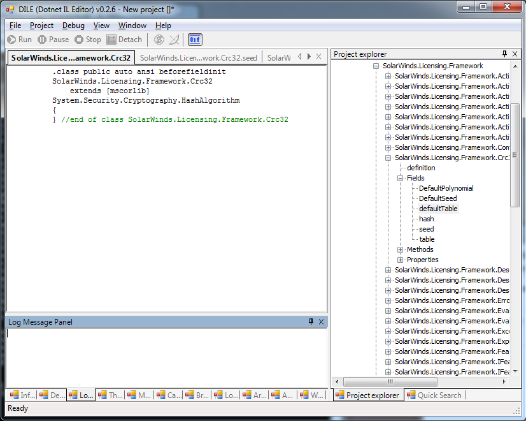
Task: Open the A... panel tab
Action: 283,395
